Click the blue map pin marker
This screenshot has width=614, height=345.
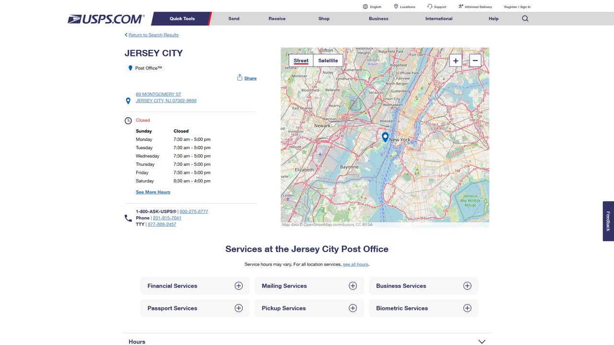point(385,138)
